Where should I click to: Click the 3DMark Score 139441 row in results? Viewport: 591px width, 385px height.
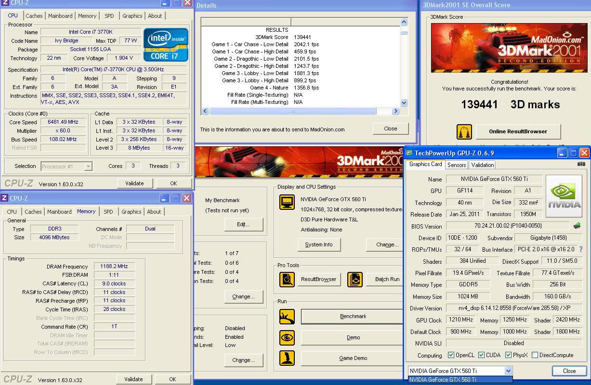tap(301, 37)
